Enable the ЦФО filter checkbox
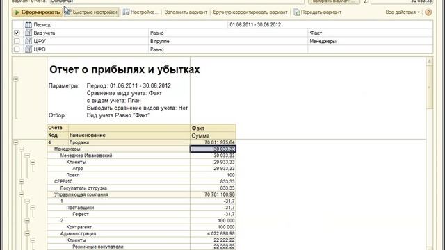Screen dimensions: 445x250 click(17, 49)
